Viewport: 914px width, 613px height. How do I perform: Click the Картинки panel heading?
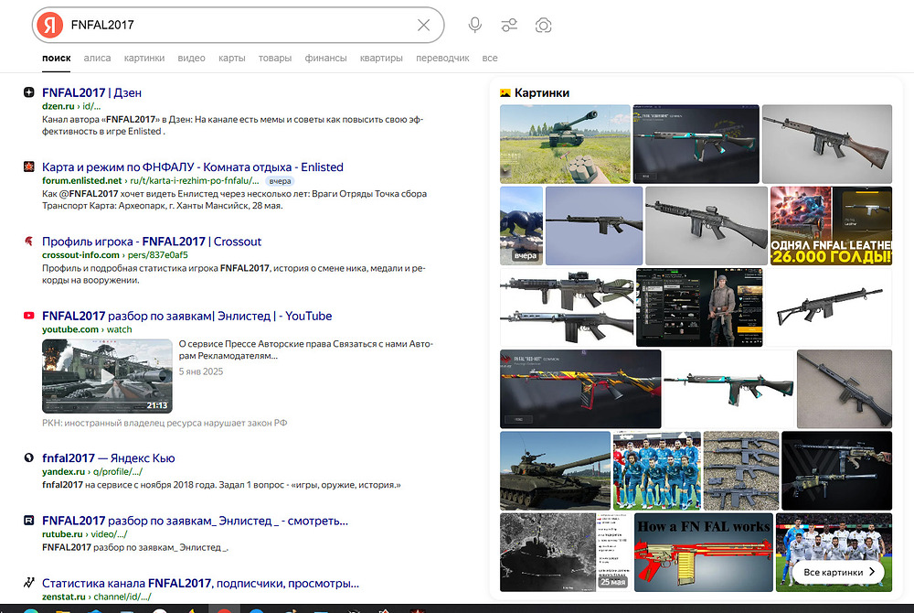(x=541, y=92)
